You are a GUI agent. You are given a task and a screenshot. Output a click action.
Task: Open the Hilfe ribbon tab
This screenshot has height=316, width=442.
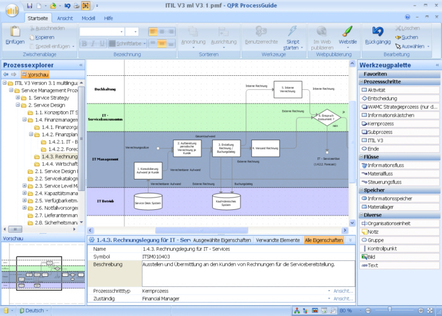point(108,18)
